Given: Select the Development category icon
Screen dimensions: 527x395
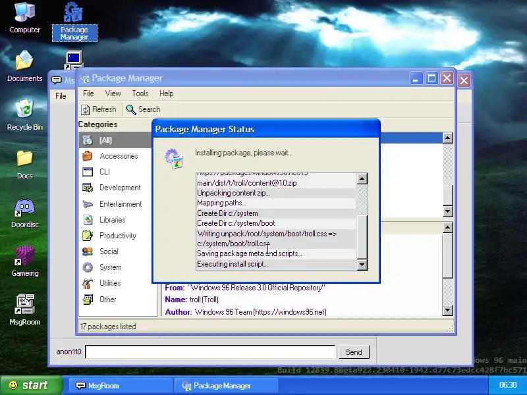Looking at the screenshot, I should pyautogui.click(x=88, y=188).
